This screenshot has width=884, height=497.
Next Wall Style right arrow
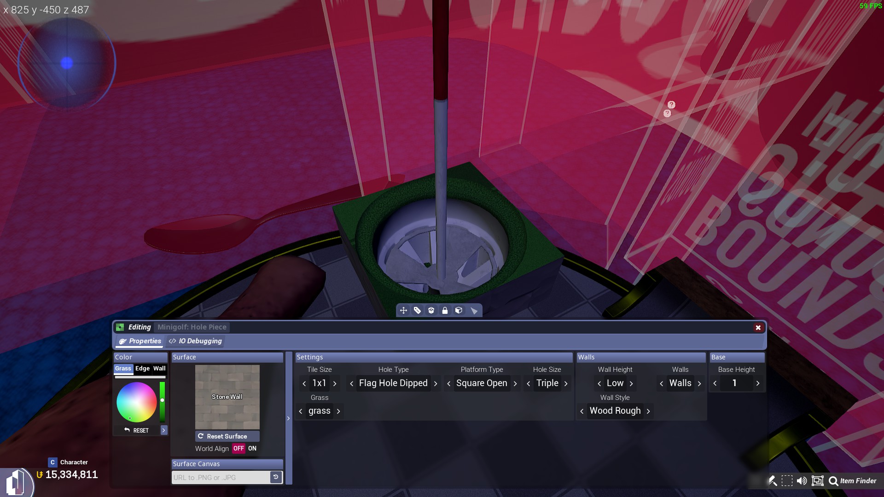point(648,411)
